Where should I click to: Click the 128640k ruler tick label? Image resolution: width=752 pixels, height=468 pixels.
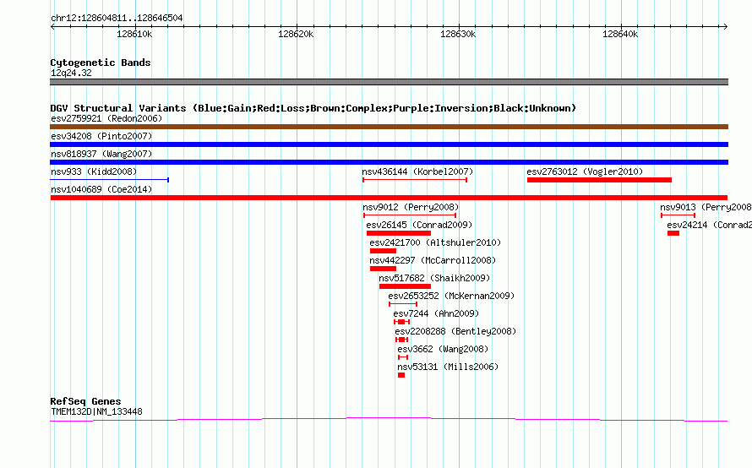click(620, 34)
